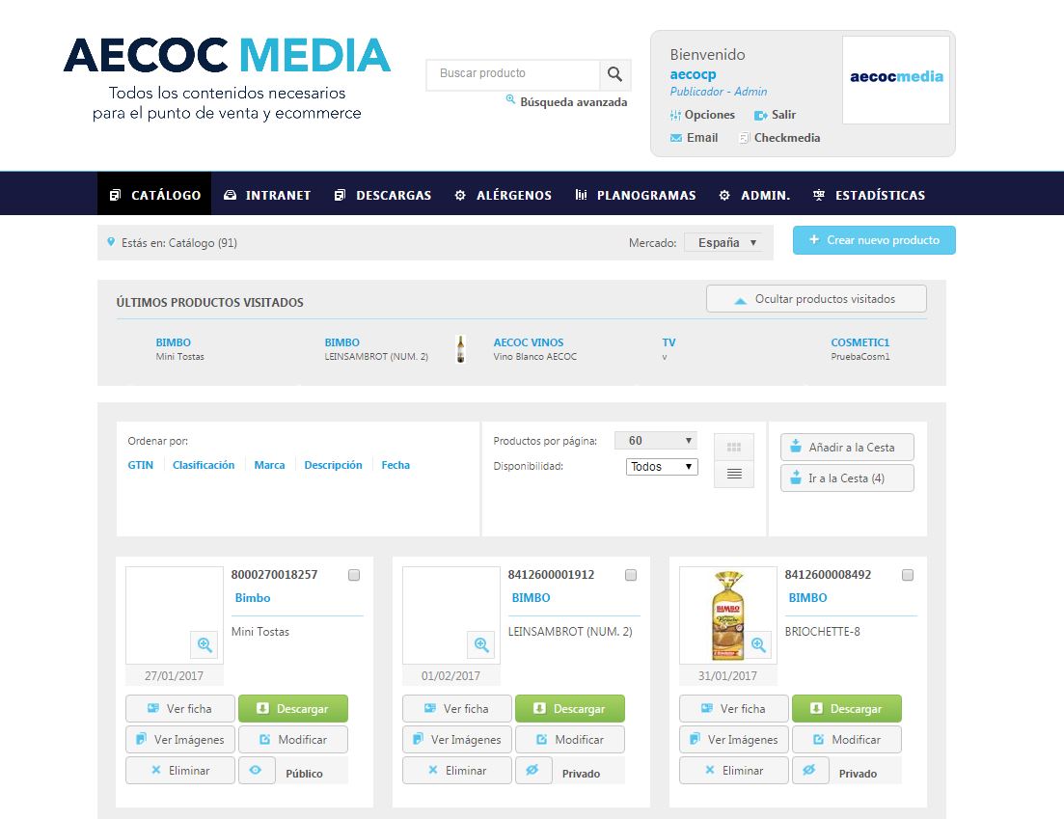The width and height of the screenshot is (1064, 819).
Task: Sort products by Fecha
Action: (x=396, y=465)
